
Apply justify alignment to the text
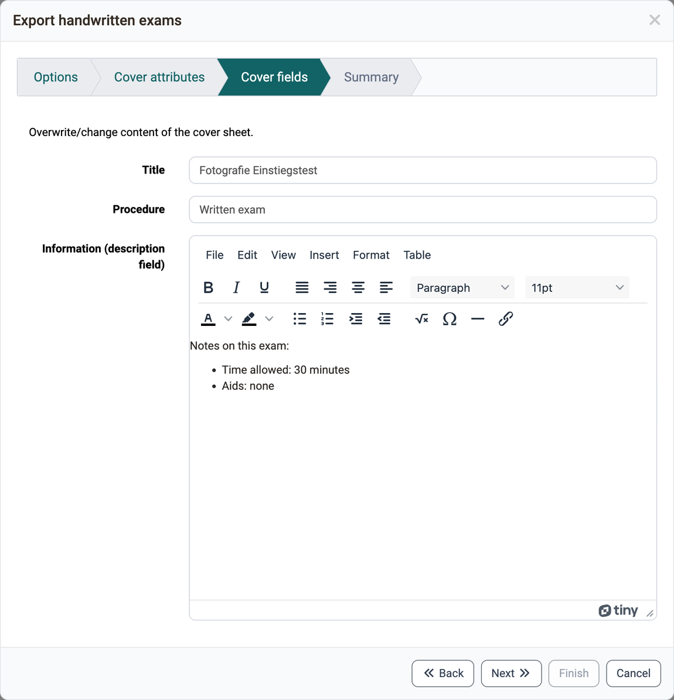click(302, 287)
